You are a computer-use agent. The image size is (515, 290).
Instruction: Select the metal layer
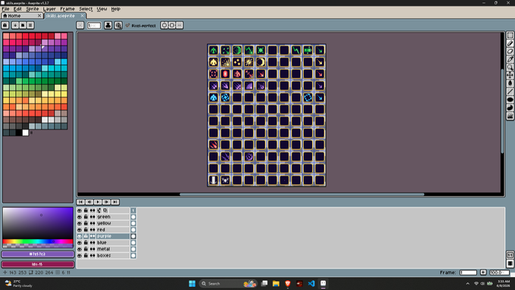[113, 249]
